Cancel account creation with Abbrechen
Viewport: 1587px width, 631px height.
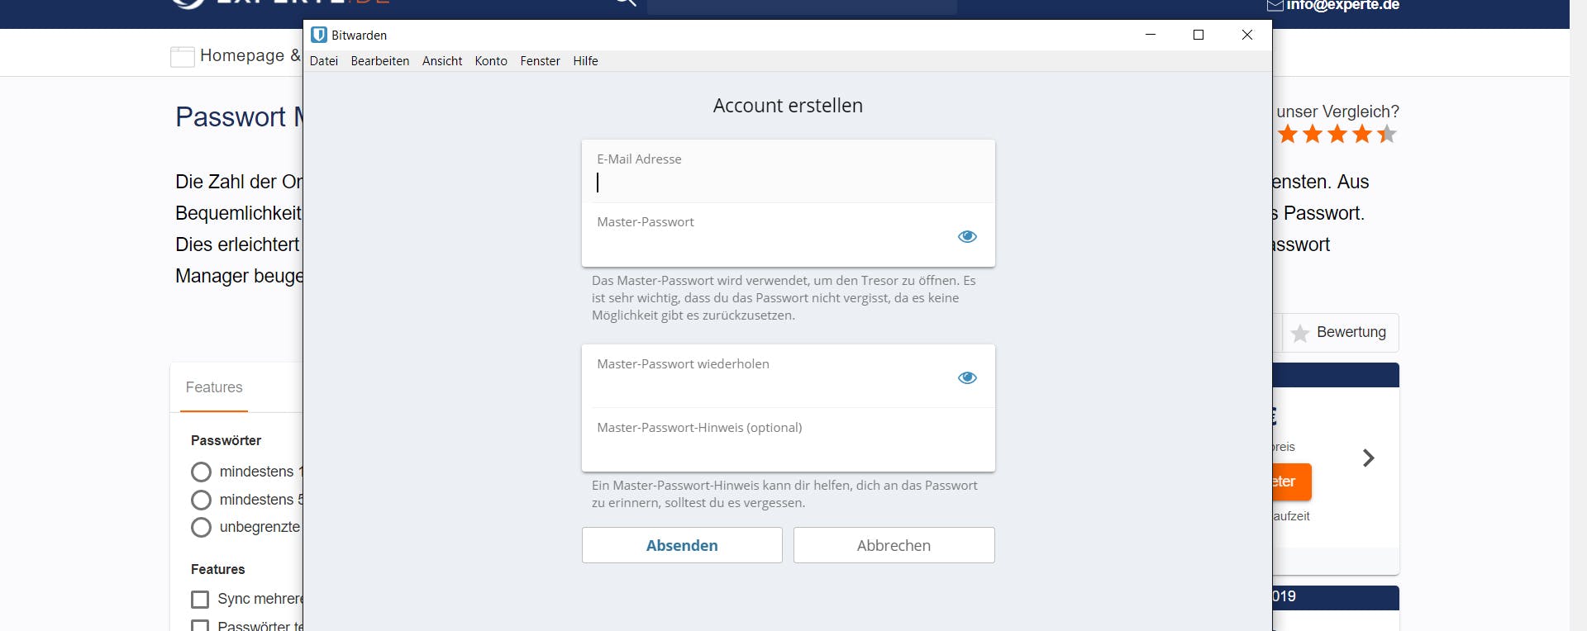[x=894, y=545]
